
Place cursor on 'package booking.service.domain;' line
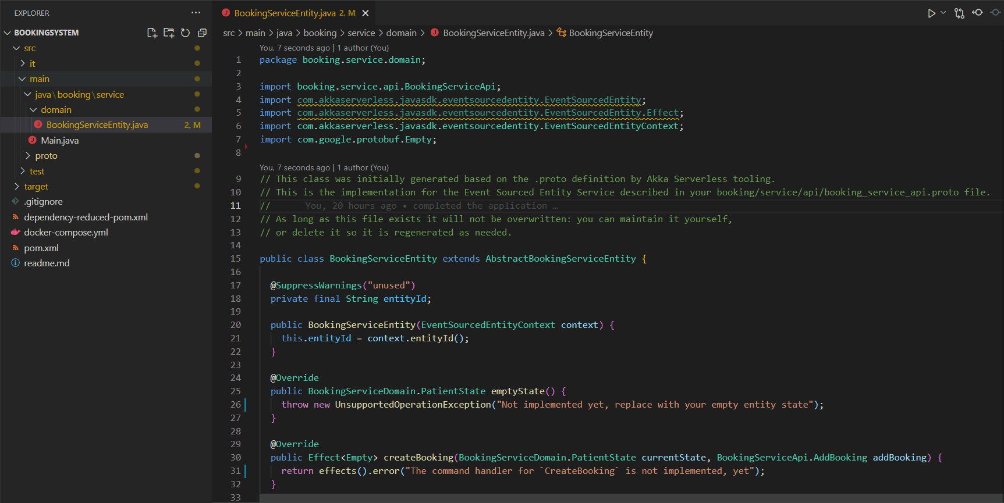pyautogui.click(x=342, y=60)
